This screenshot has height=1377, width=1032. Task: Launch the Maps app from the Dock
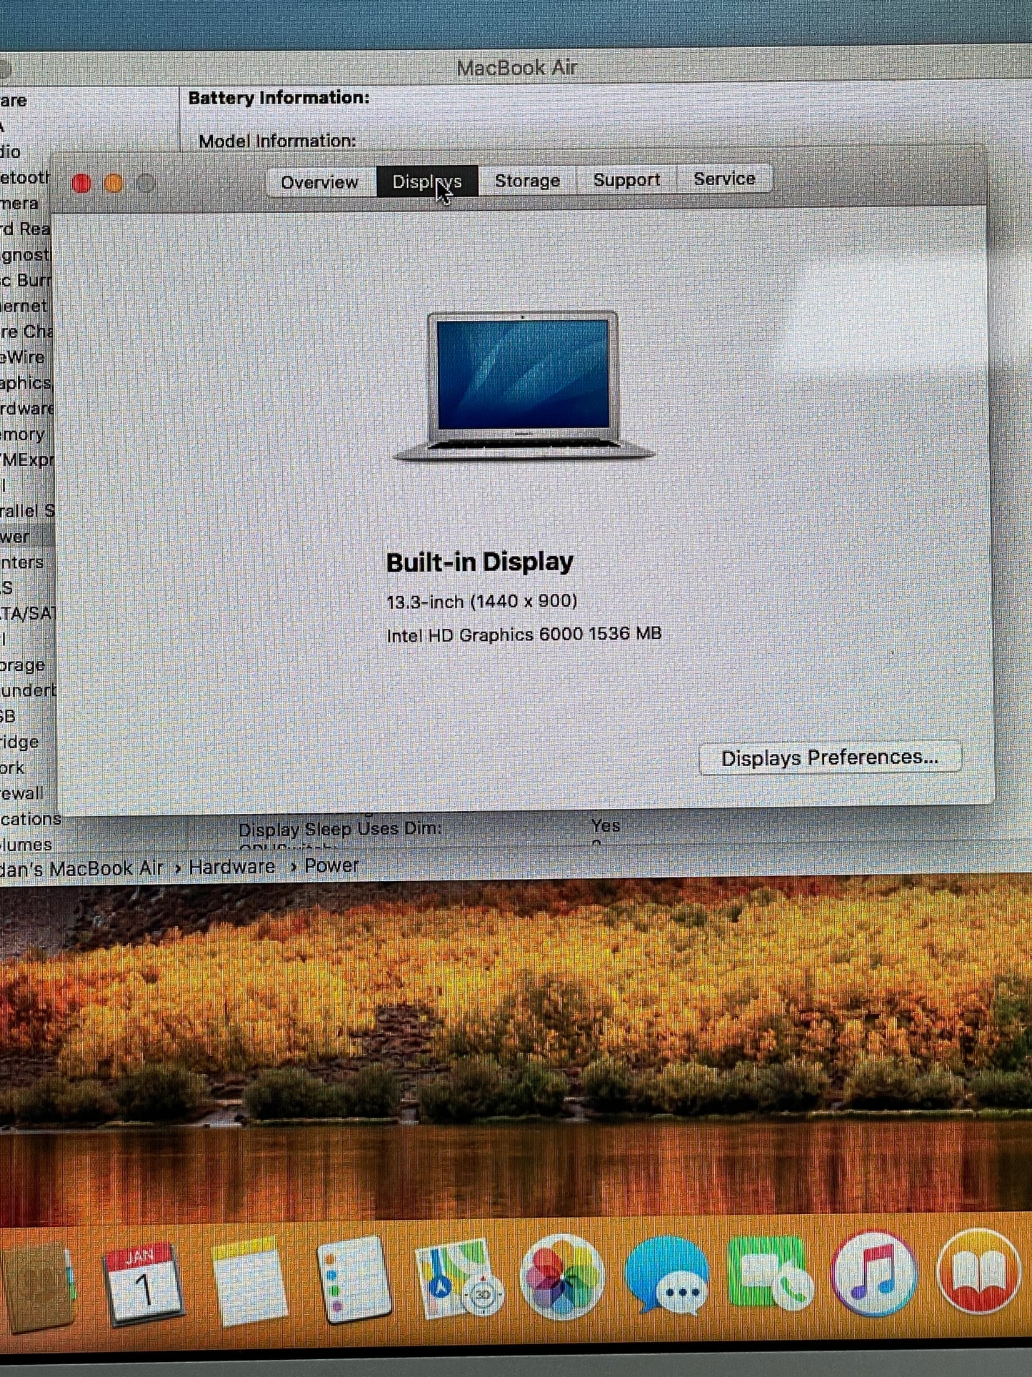459,1279
